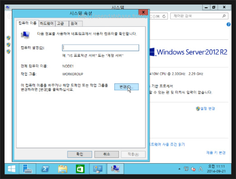The height and width of the screenshot is (179, 236).
Task: Open the clock showing 11:11
Action: (x=216, y=169)
